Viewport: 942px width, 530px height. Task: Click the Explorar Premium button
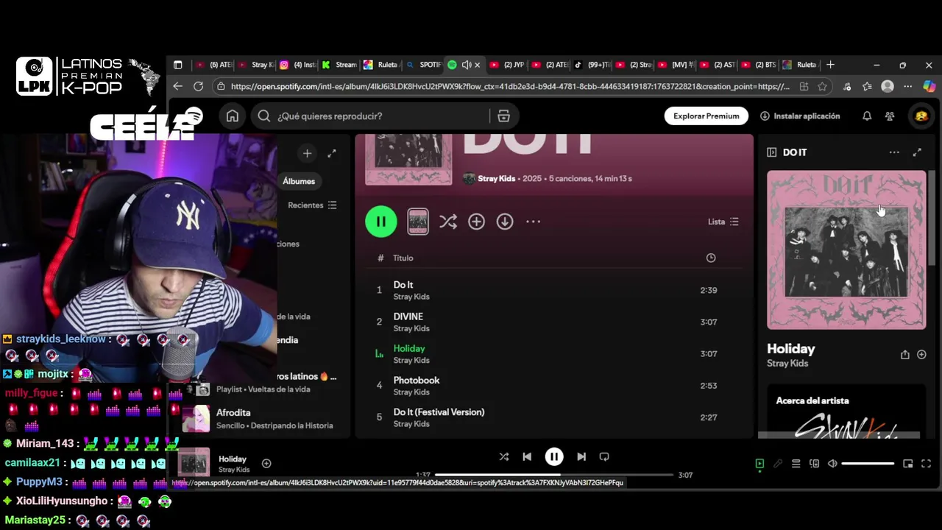point(706,116)
